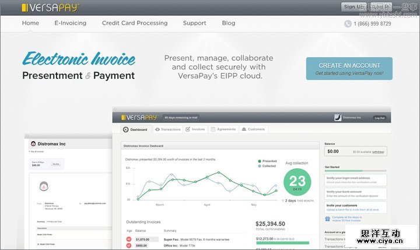This screenshot has width=420, height=250.
Task: Select the Dashboard tab in app preview
Action: (x=135, y=130)
